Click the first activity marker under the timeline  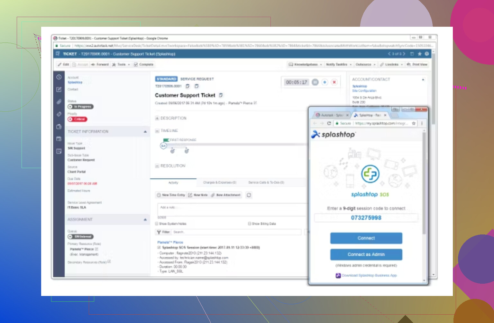pos(172,151)
